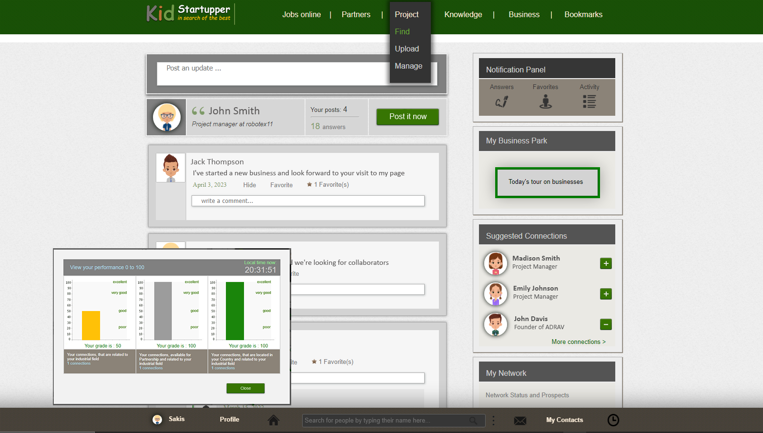Viewport: 763px width, 433px height.
Task: Open the Partners menu
Action: point(356,15)
